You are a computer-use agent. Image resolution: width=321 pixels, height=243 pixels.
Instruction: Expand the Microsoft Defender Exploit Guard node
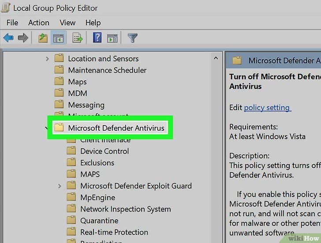point(60,186)
